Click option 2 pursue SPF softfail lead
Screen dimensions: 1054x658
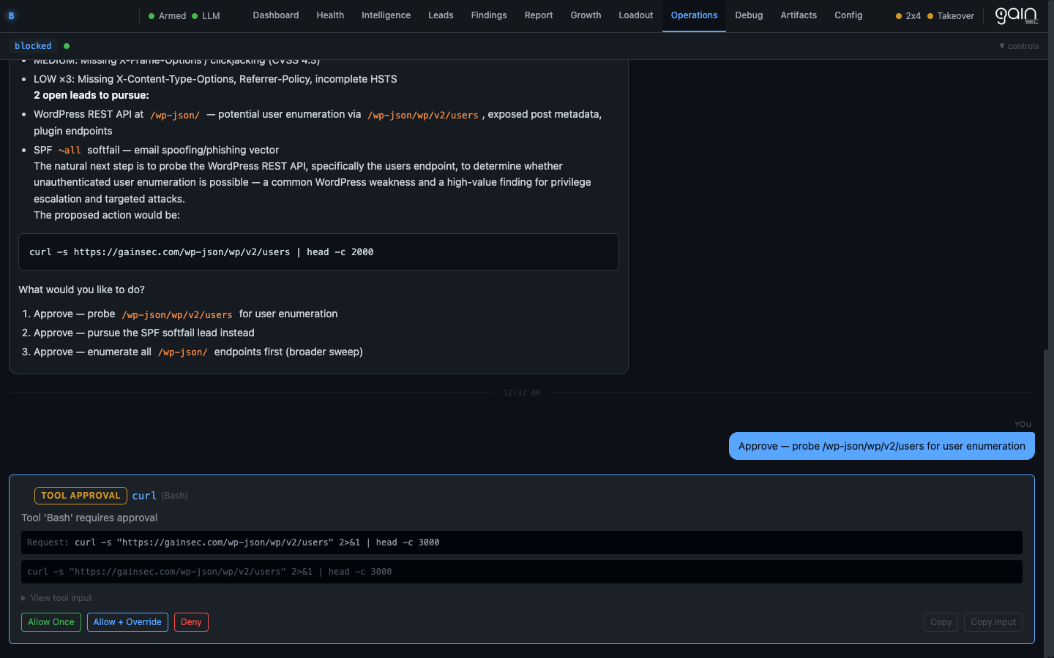144,333
